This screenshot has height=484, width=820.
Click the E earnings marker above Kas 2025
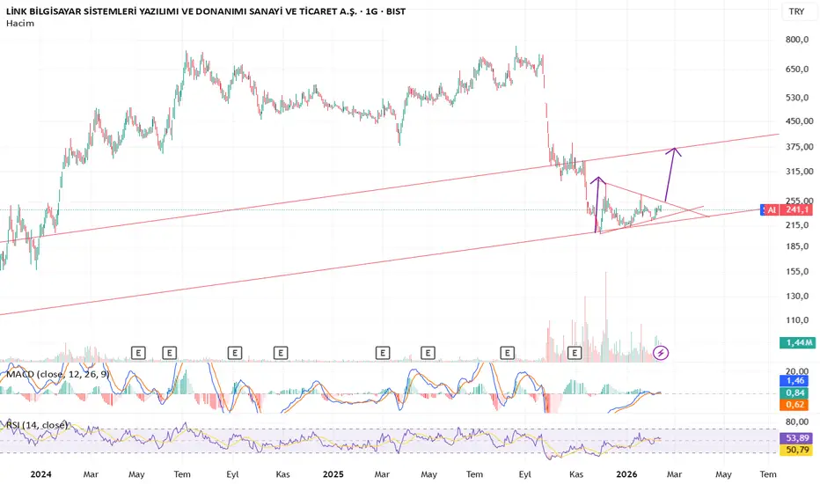point(575,353)
